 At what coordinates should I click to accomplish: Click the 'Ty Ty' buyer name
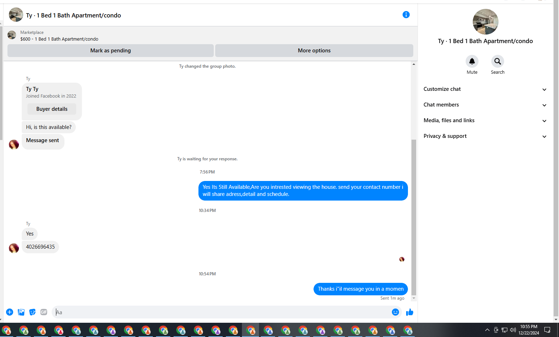coord(32,89)
